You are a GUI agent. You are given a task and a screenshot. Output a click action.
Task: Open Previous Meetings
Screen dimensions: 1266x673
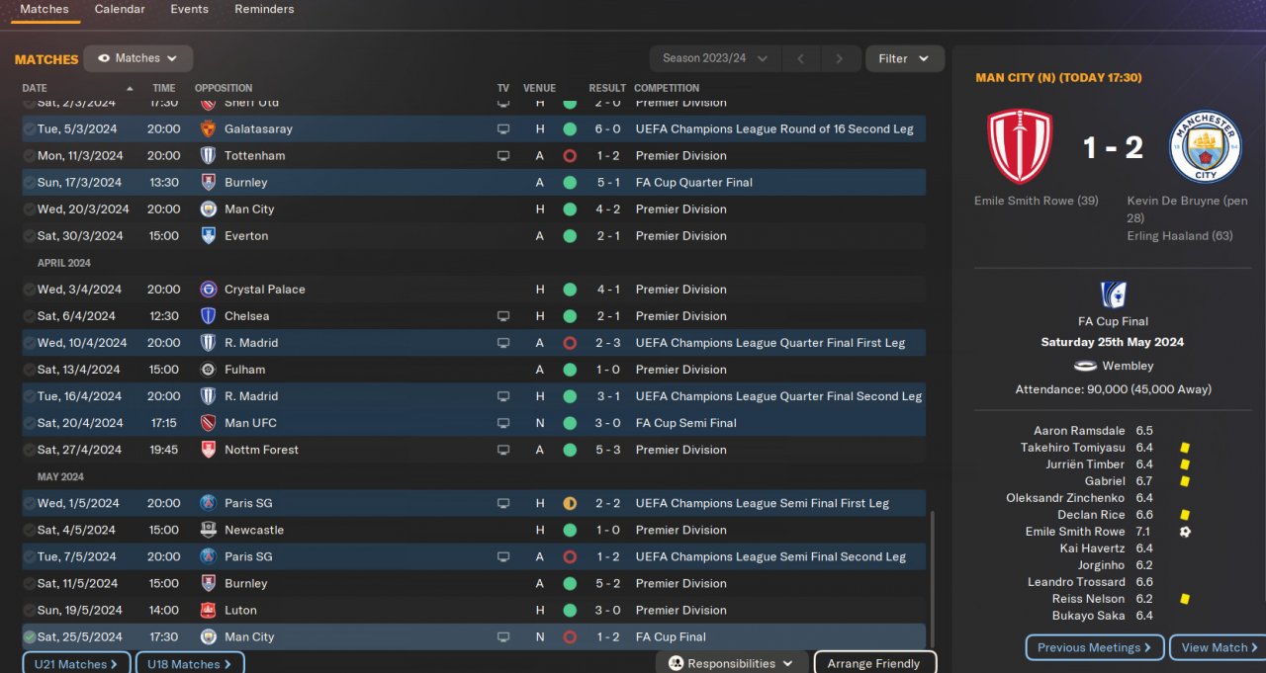tap(1095, 647)
